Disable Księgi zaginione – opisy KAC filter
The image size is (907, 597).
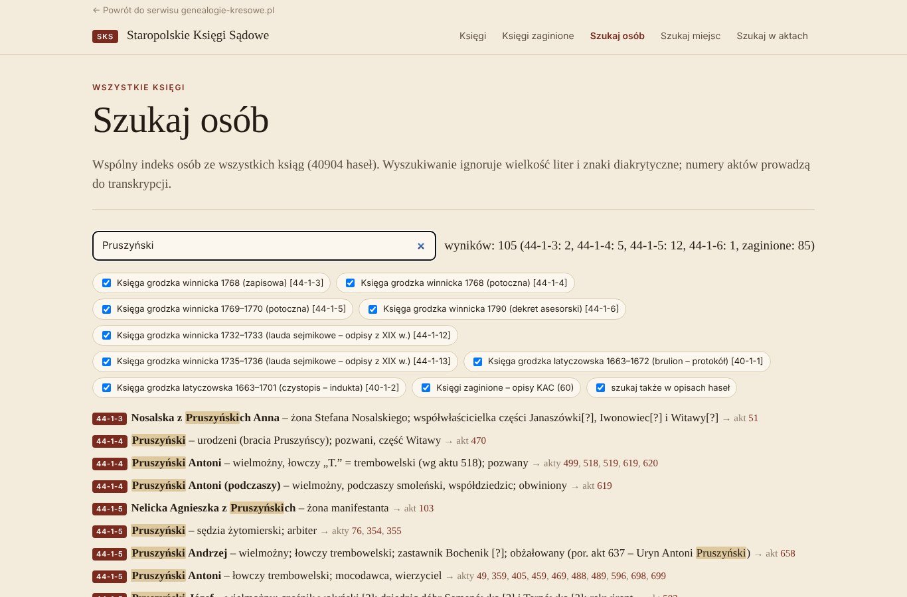pos(426,388)
